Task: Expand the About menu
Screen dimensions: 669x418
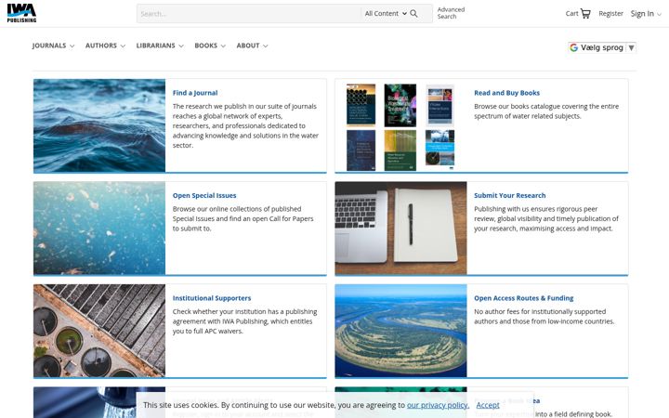Action: [252, 46]
